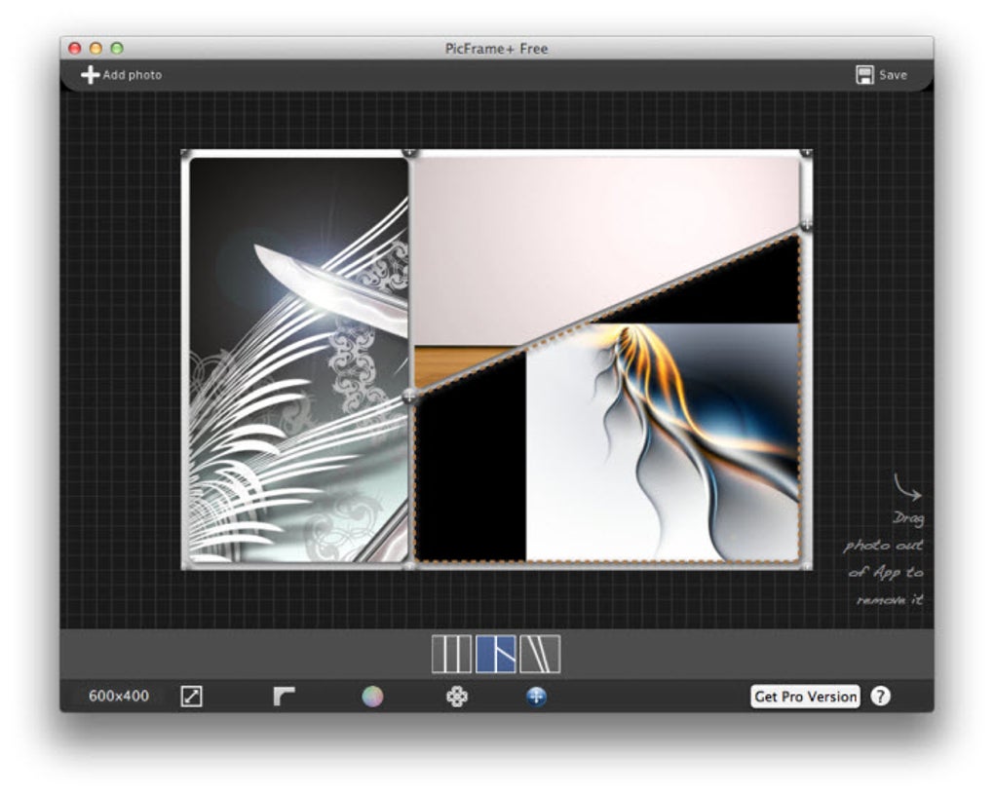This screenshot has height=795, width=994.
Task: Open the rounded corner settings icon
Action: click(x=284, y=697)
